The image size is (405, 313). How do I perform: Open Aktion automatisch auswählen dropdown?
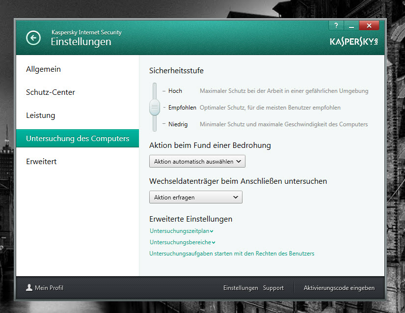pos(197,161)
